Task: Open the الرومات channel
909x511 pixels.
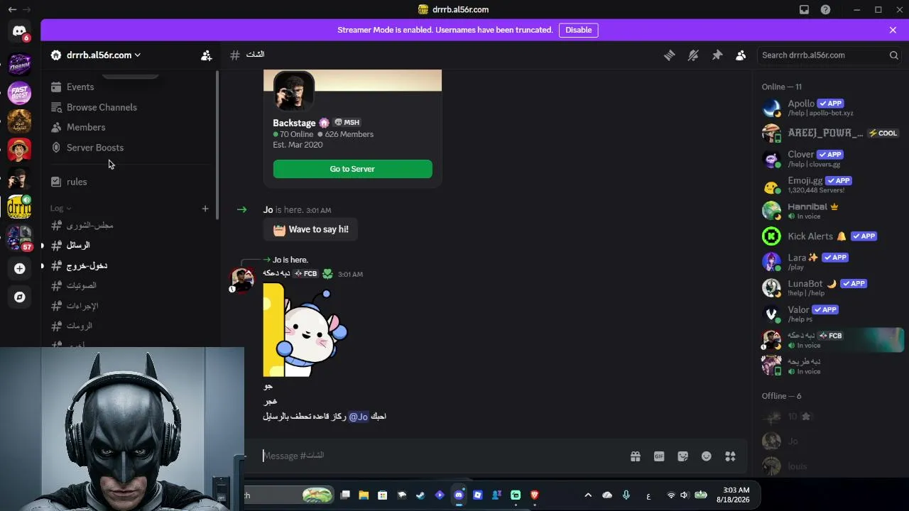Action: (129, 326)
